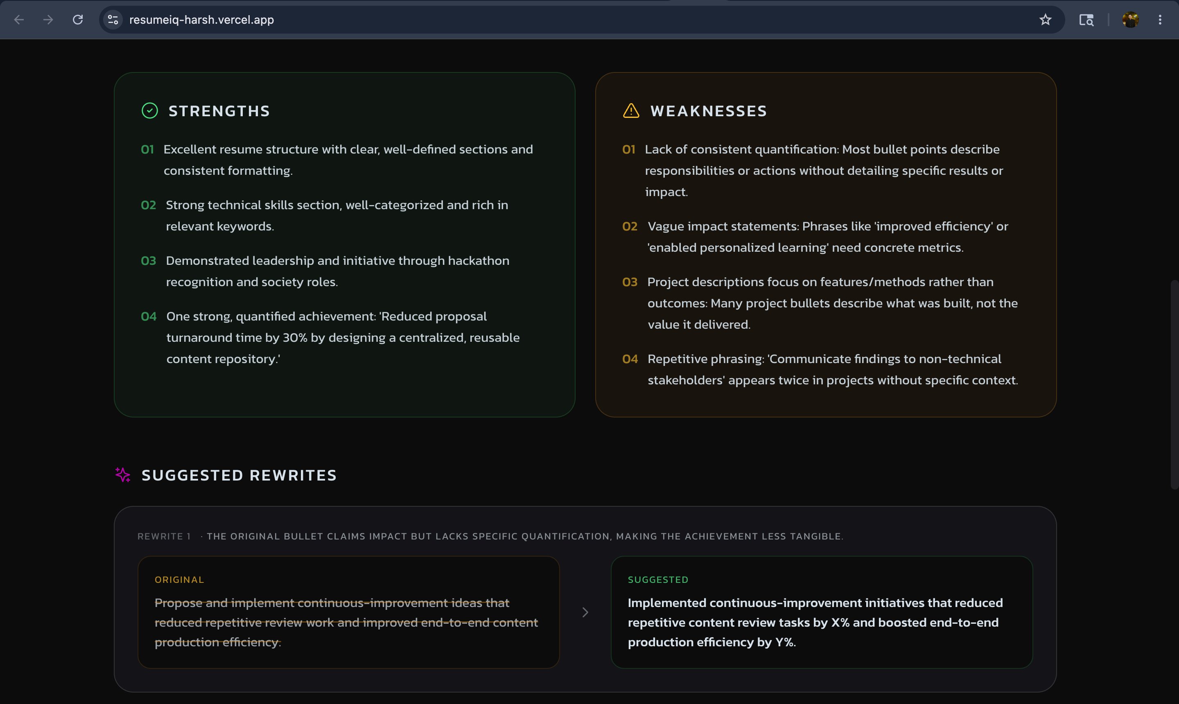1179x704 pixels.
Task: Click strength 'One strong, quantified achievement'
Action: pyautogui.click(x=343, y=337)
